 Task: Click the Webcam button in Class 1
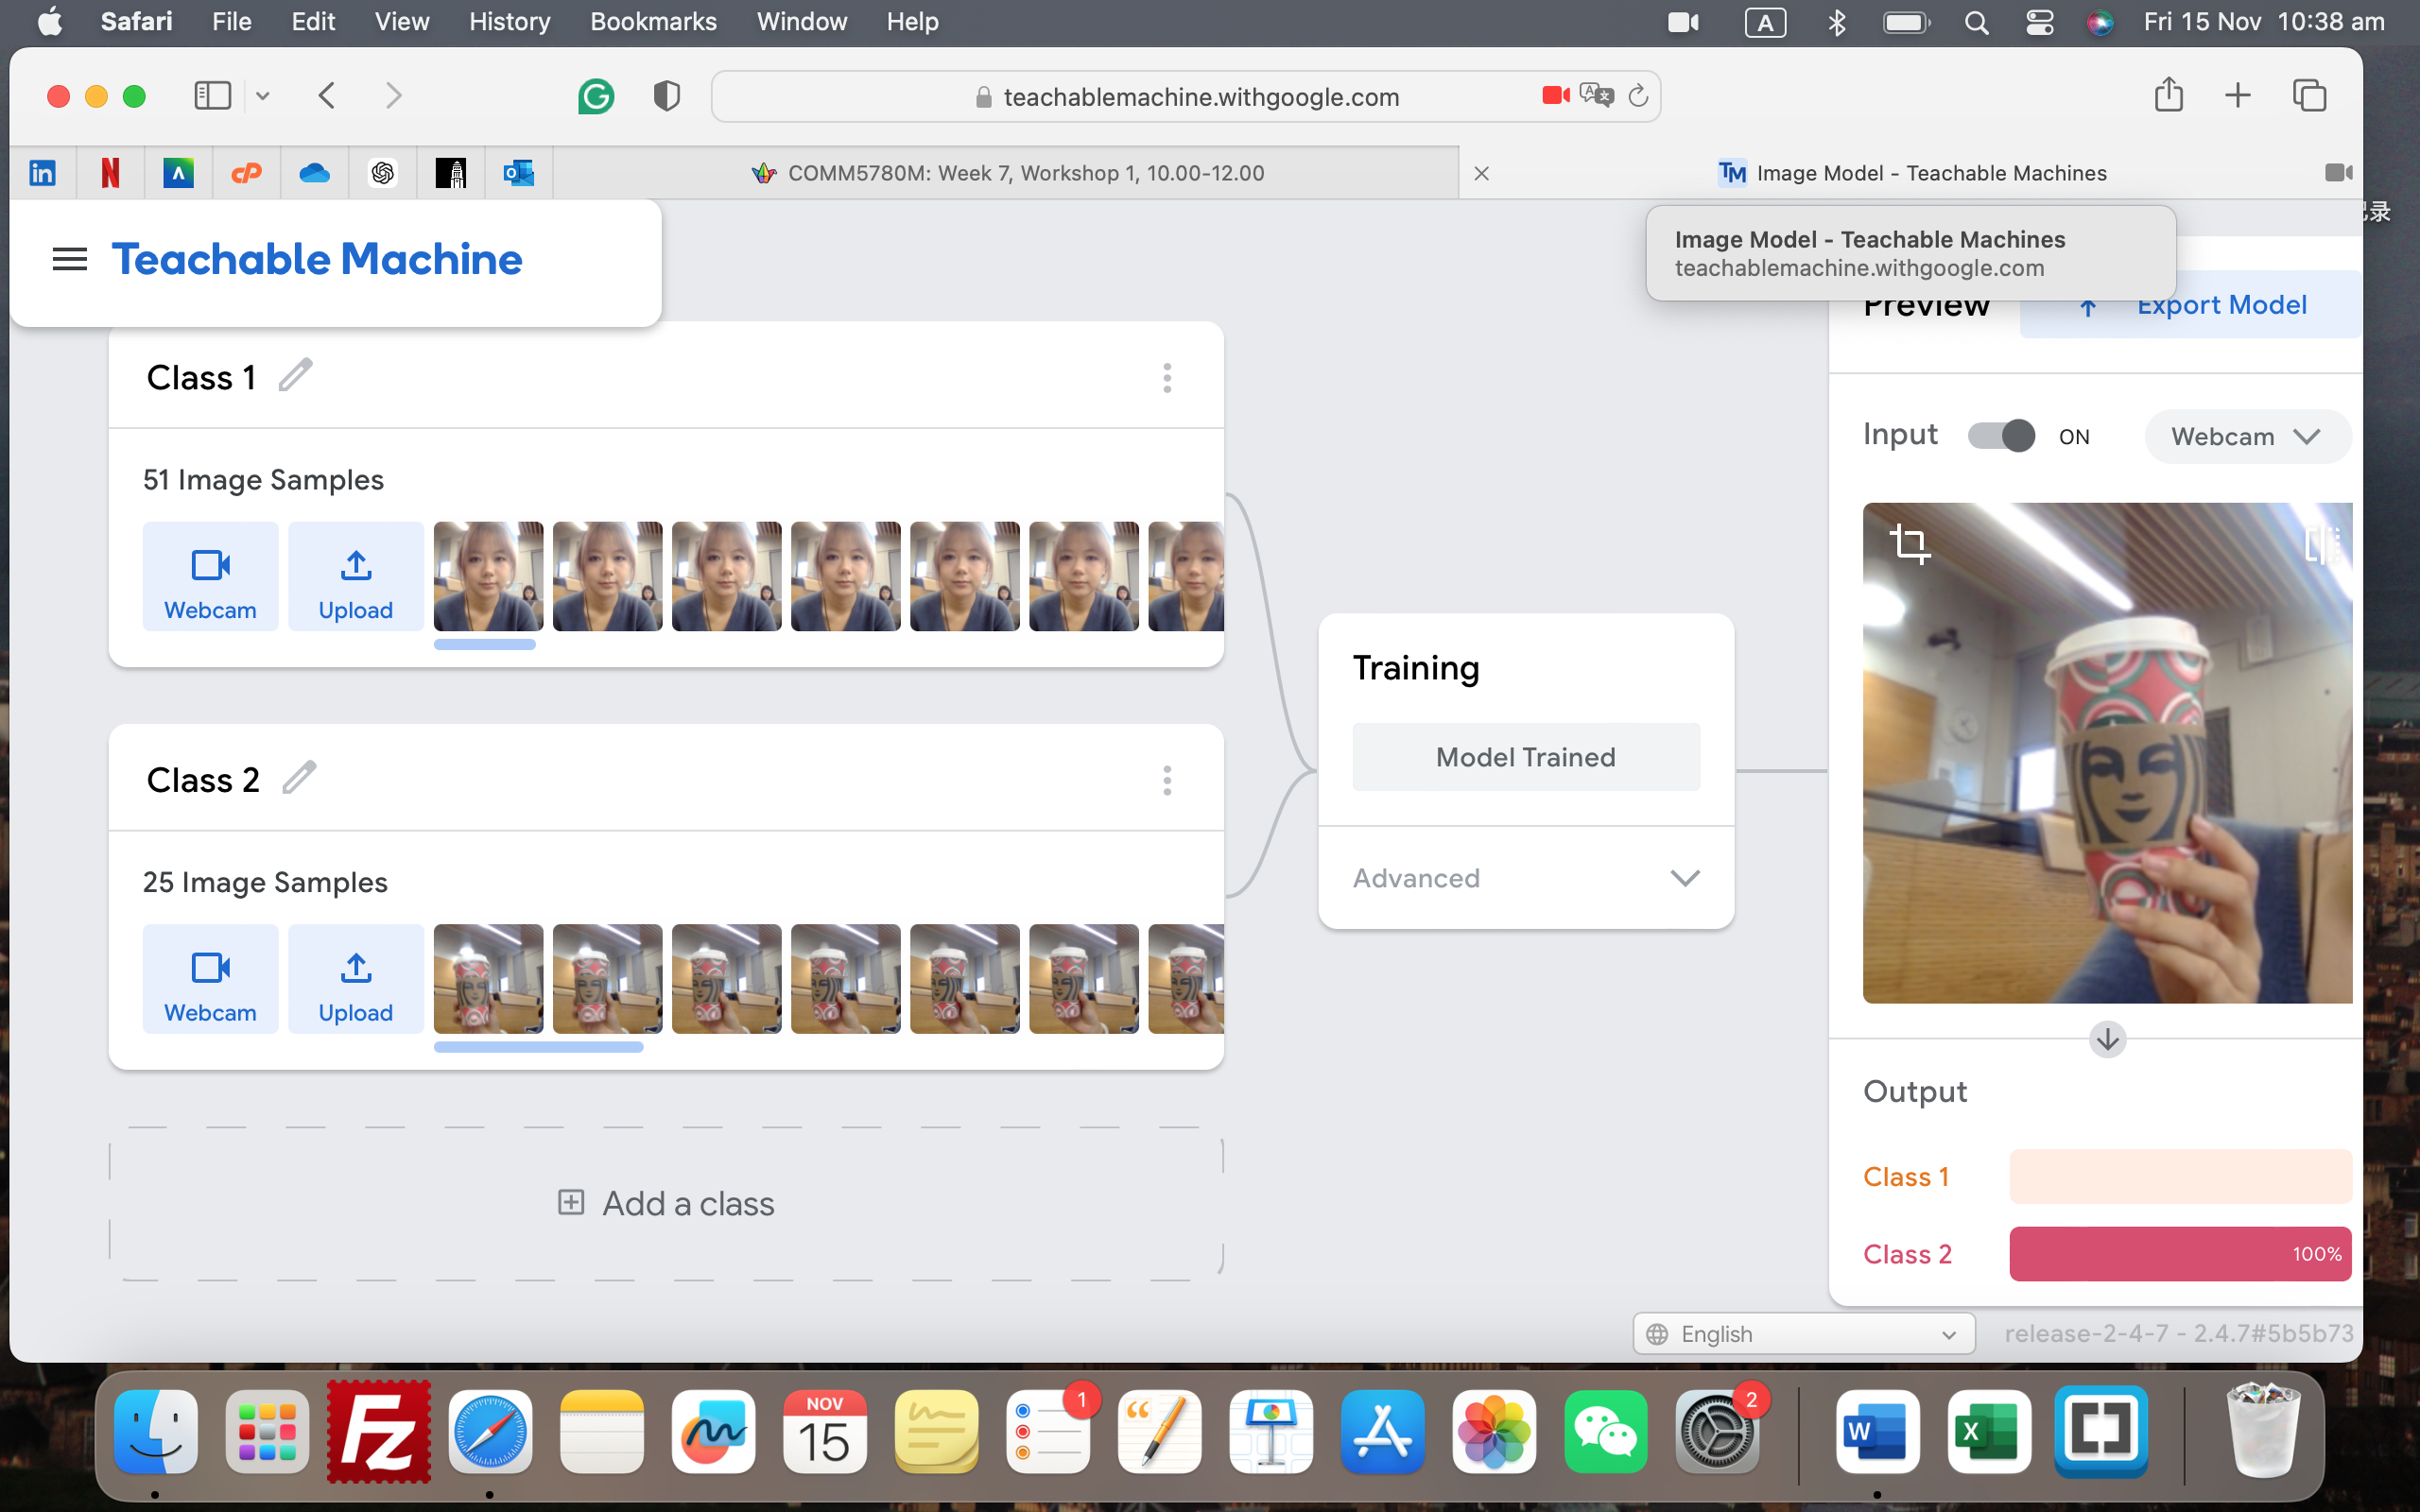tap(210, 576)
